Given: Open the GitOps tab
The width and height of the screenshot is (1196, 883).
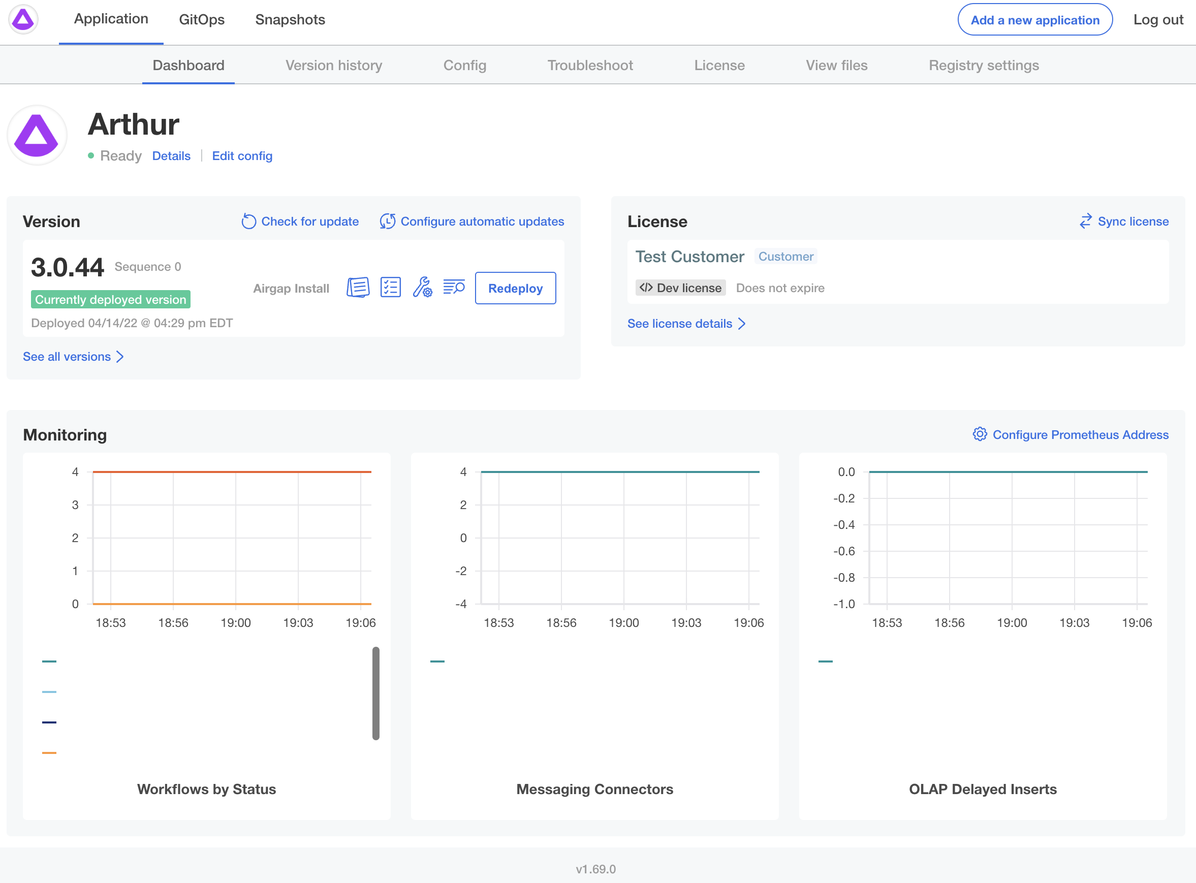Looking at the screenshot, I should pyautogui.click(x=202, y=20).
